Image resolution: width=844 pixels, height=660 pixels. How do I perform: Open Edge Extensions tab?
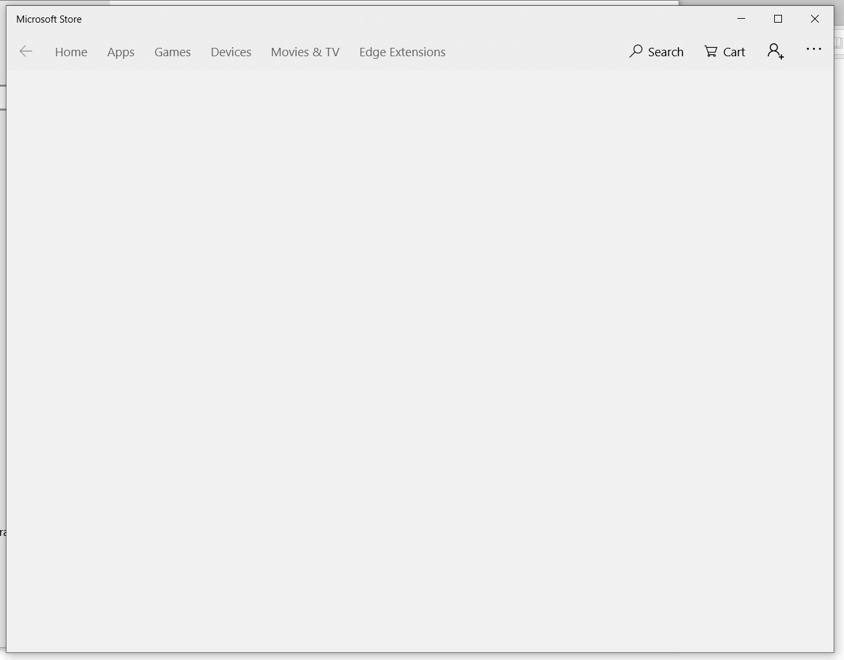click(403, 52)
